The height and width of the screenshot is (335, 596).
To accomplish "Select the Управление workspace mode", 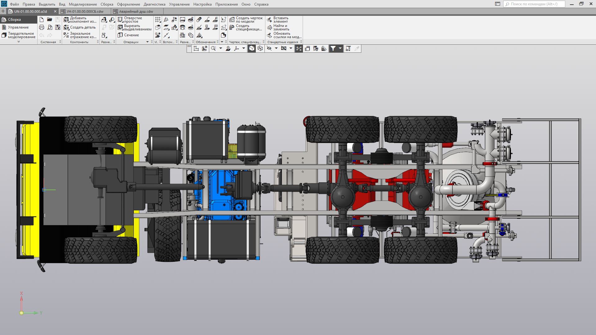I will 18,27.
